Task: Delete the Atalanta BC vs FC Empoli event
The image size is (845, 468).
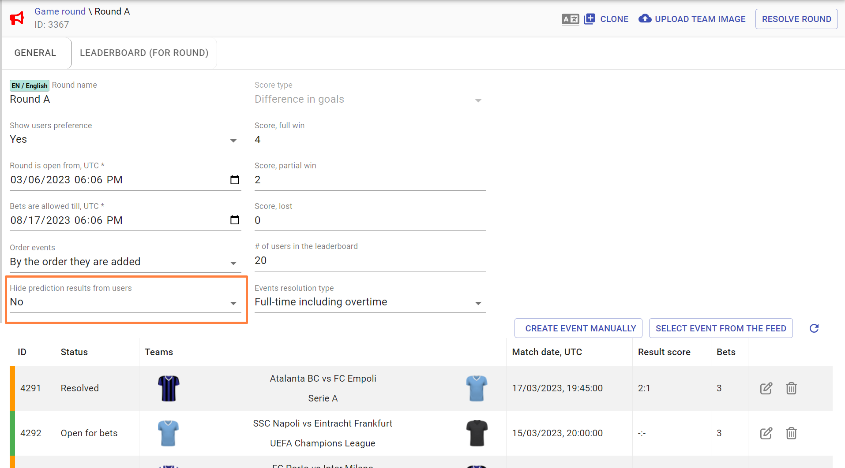Action: 791,388
